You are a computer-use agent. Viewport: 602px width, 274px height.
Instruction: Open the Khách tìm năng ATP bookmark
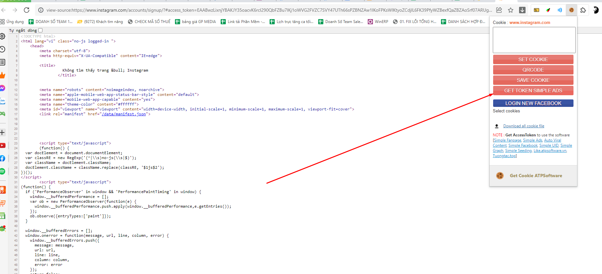point(100,22)
